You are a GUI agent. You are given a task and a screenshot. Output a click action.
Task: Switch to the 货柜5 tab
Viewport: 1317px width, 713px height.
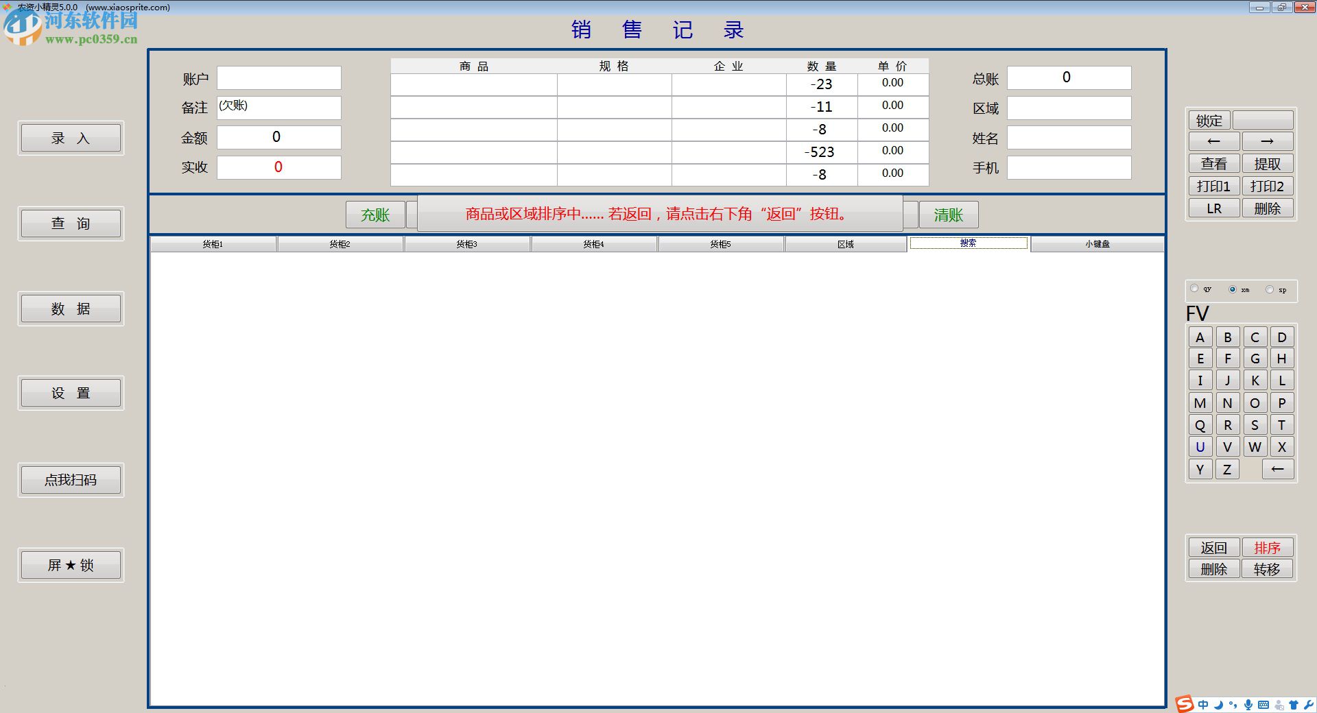720,244
